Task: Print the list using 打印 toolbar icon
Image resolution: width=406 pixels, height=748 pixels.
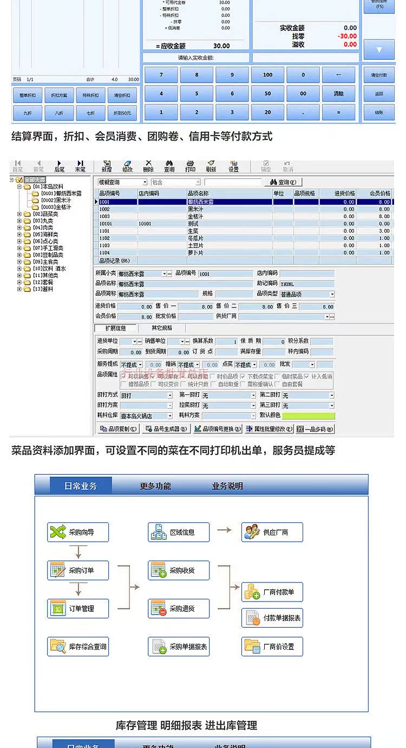Action: [x=190, y=166]
